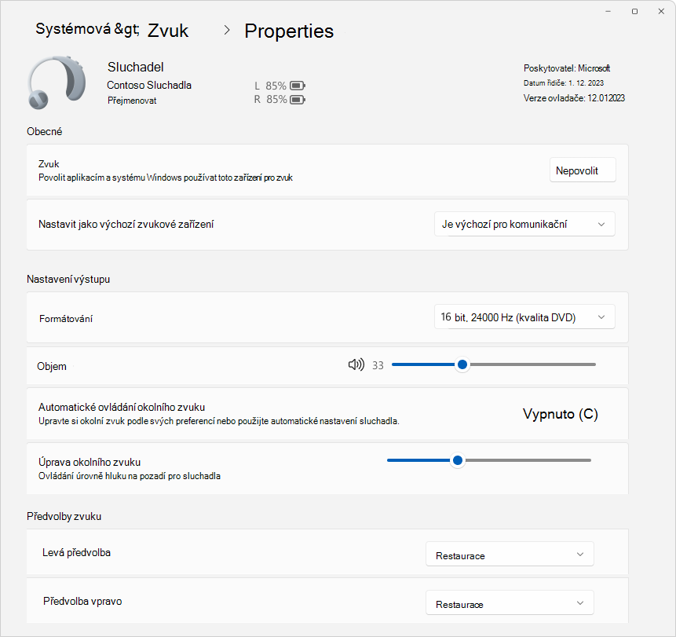The image size is (676, 637).
Task: Click the Nepovolit button
Action: coord(583,170)
